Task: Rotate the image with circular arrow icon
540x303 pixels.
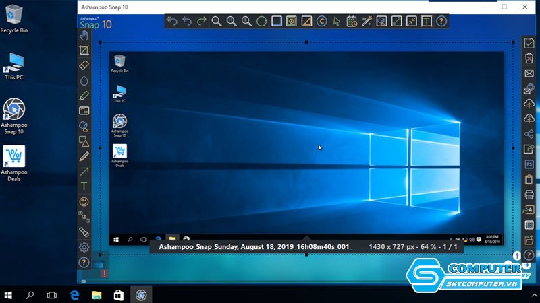Action: click(x=261, y=21)
